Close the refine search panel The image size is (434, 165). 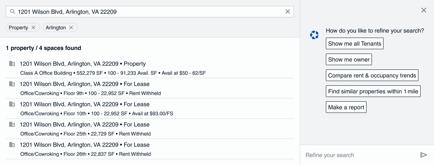(423, 10)
